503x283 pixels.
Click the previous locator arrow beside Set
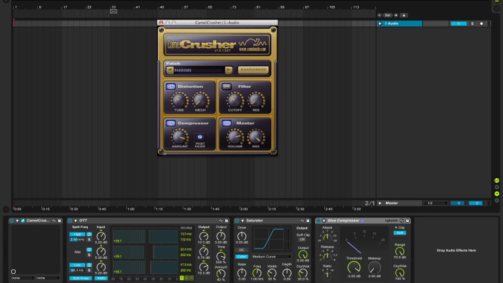[x=379, y=15]
